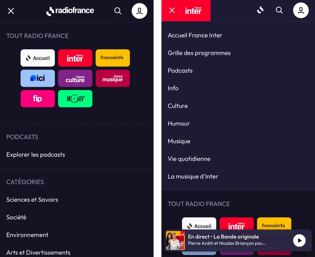
Task: Select the Accueil tile in left panel
Action: pos(38,58)
